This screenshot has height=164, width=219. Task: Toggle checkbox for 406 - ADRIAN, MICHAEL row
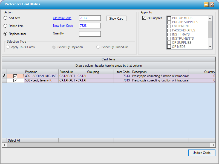tap(15, 76)
